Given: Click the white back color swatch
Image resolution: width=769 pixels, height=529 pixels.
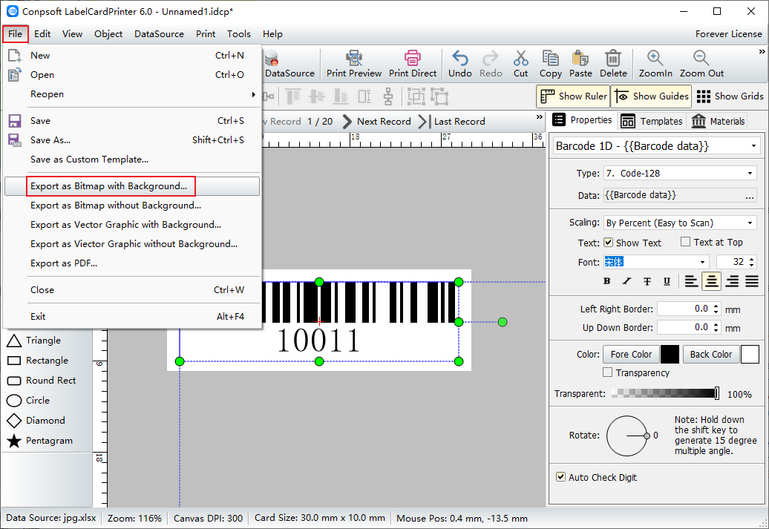Looking at the screenshot, I should [750, 354].
